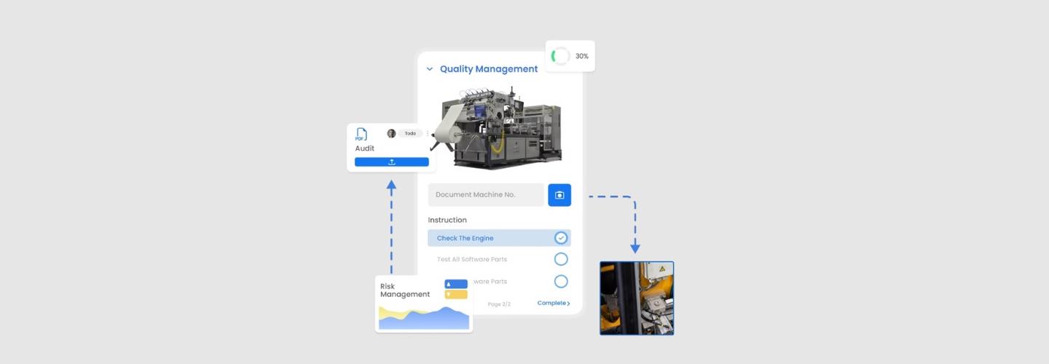
Task: Click the blue legend tag in Risk Management
Action: click(456, 284)
